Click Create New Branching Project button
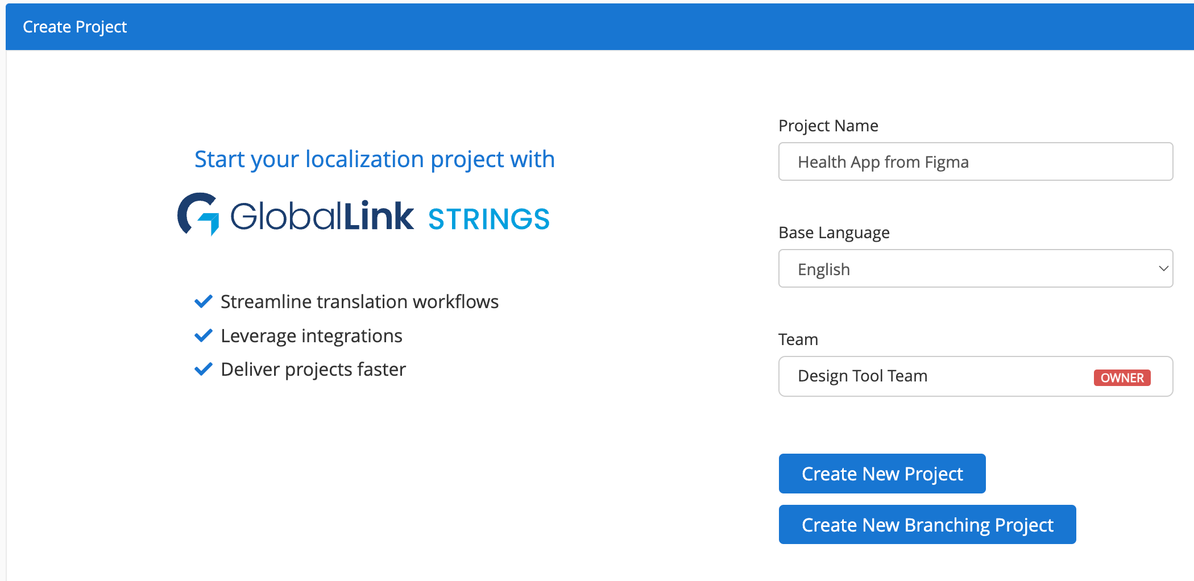The image size is (1194, 581). 927,524
